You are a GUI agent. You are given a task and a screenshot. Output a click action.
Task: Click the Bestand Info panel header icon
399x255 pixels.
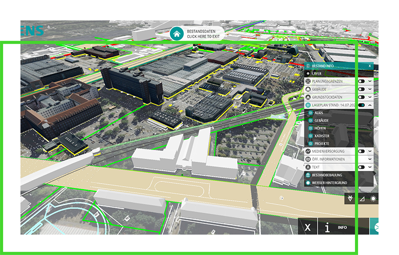coord(308,66)
